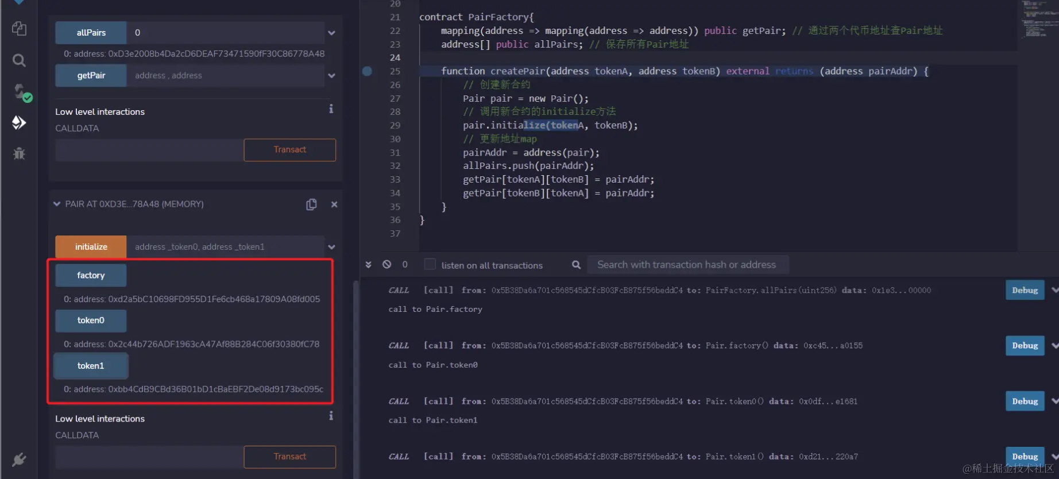Focus the getPair address input field
The image size is (1059, 479).
pos(226,75)
